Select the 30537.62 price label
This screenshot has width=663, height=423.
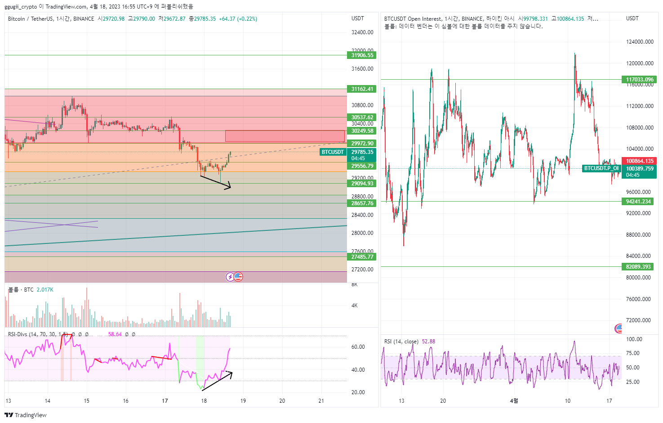362,117
